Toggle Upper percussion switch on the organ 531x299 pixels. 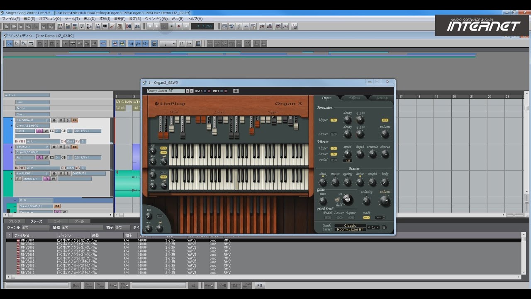(334, 120)
